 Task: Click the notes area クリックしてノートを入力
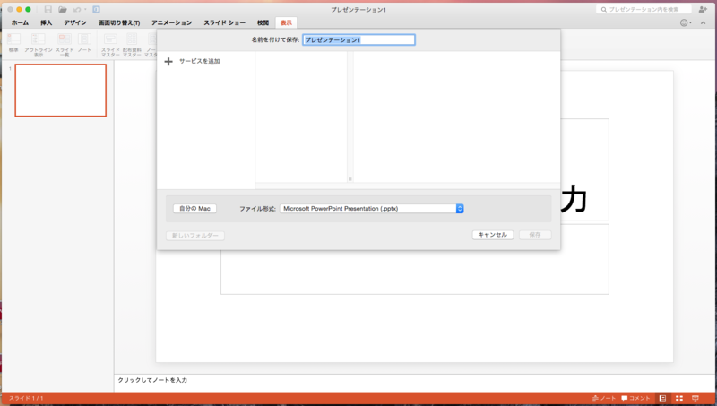[152, 380]
